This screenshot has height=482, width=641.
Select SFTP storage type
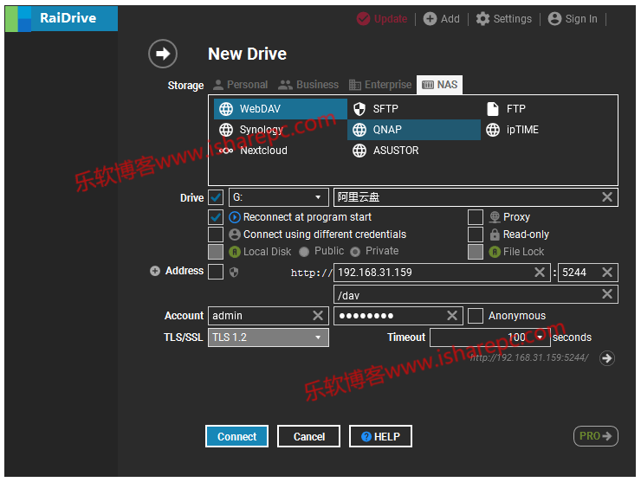(x=414, y=109)
